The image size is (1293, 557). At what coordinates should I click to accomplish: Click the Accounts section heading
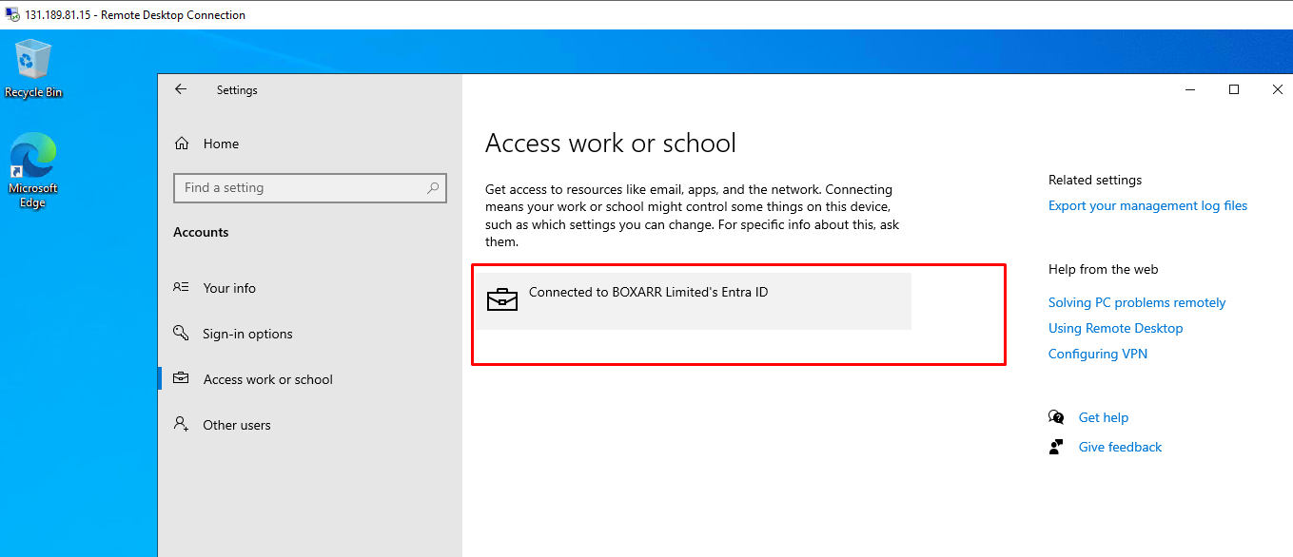pos(201,232)
